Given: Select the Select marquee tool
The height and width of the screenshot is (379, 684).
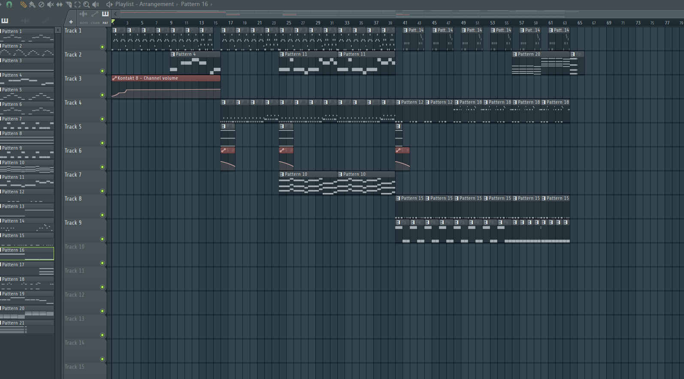Looking at the screenshot, I should coord(77,4).
